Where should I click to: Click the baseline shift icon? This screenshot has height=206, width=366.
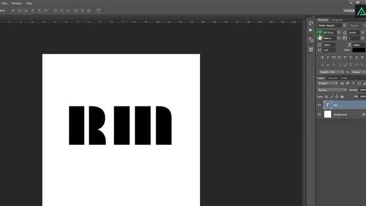[x=320, y=50]
